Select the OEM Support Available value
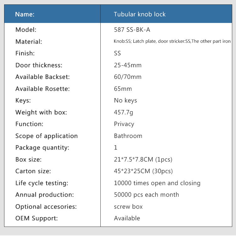 click(127, 218)
